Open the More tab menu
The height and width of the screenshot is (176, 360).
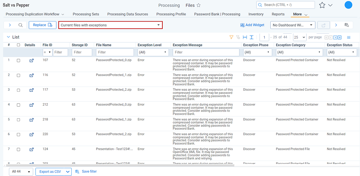(x=300, y=14)
